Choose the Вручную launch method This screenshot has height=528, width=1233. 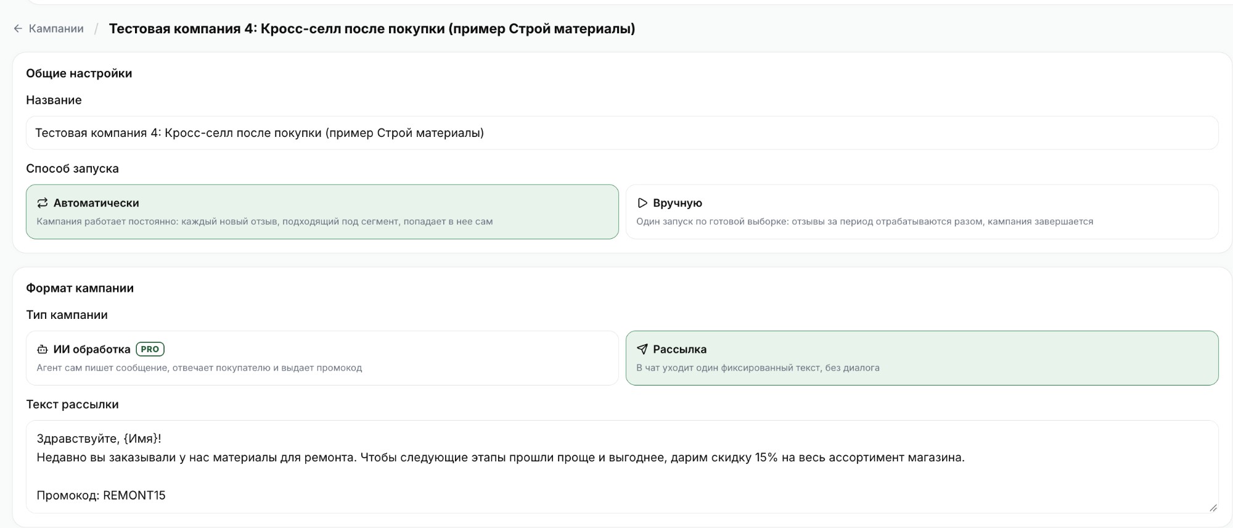coord(922,212)
